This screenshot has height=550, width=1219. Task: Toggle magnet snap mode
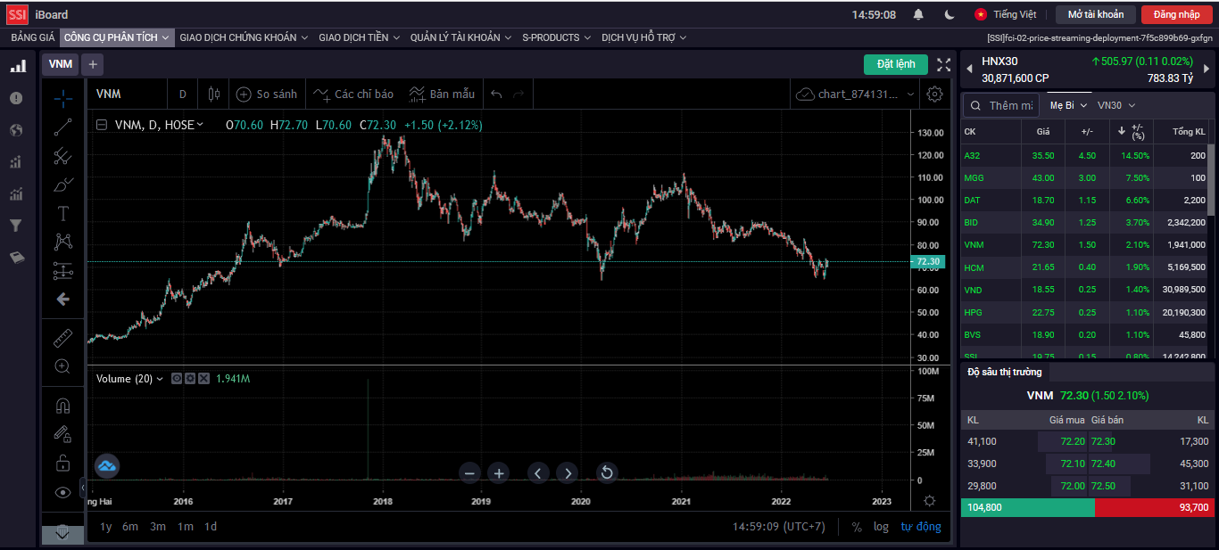(62, 406)
